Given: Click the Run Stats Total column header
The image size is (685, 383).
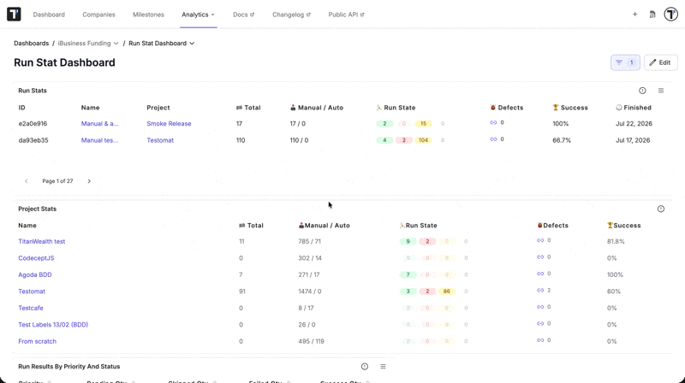Looking at the screenshot, I should (x=248, y=108).
